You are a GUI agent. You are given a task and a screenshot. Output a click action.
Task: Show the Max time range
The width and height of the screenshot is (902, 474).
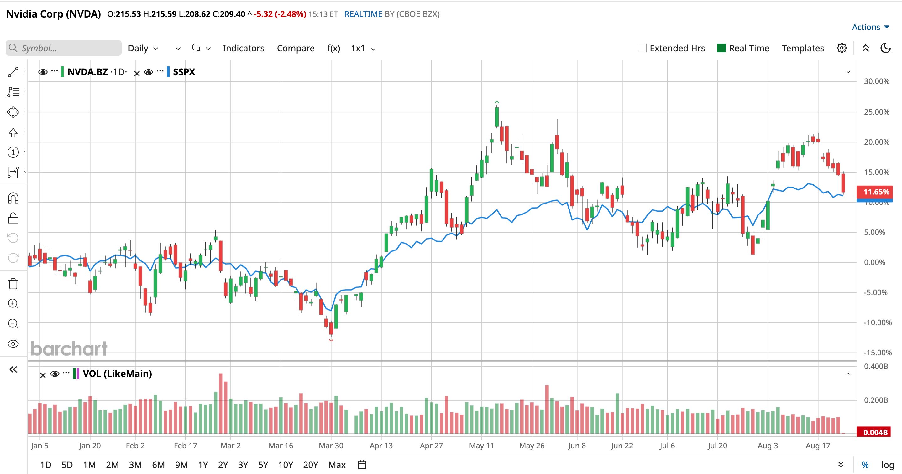coord(337,465)
